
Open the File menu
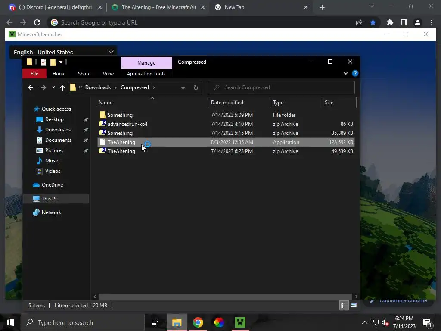[34, 74]
